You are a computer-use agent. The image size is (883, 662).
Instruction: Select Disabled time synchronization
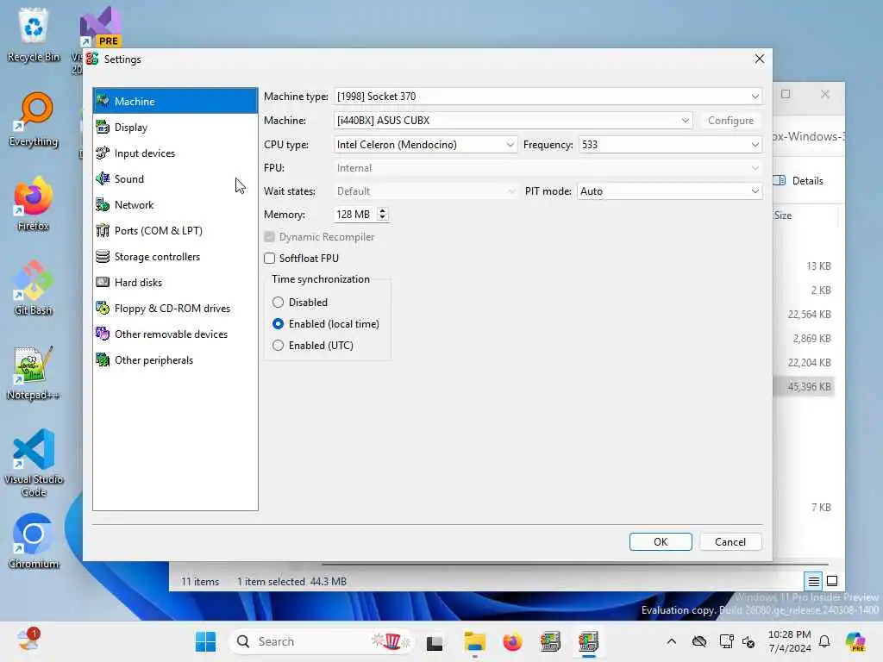pyautogui.click(x=279, y=303)
